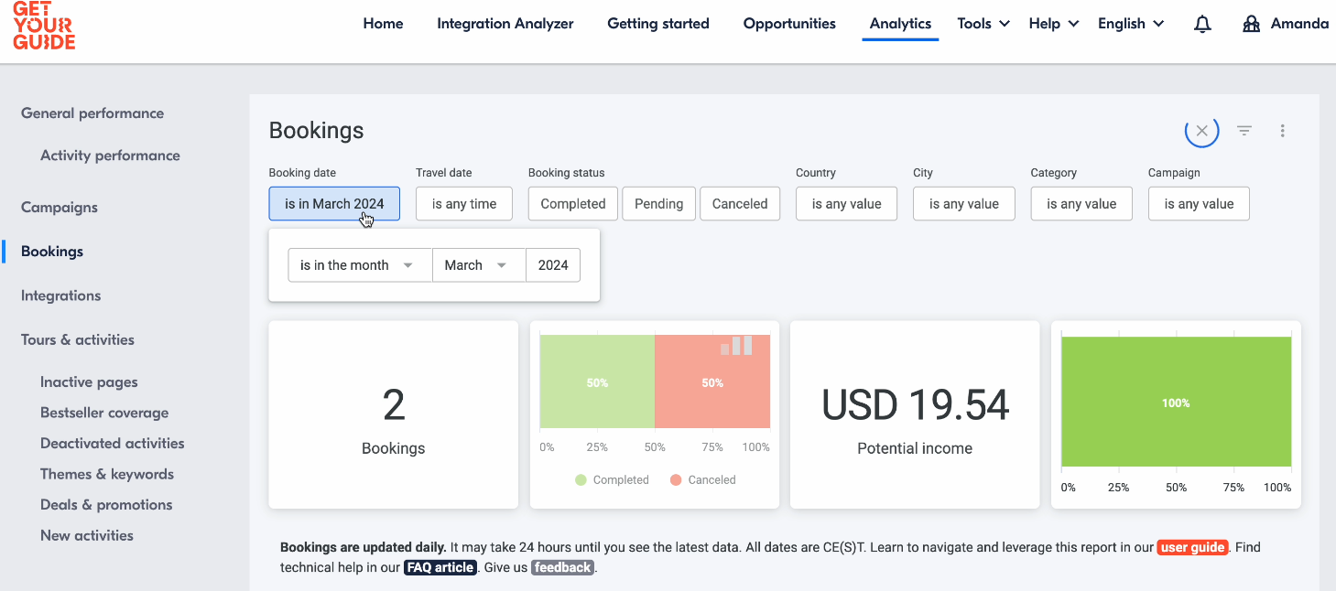Click the GetYourGuide logo
Image resolution: width=1336 pixels, height=591 pixels.
coord(44,25)
